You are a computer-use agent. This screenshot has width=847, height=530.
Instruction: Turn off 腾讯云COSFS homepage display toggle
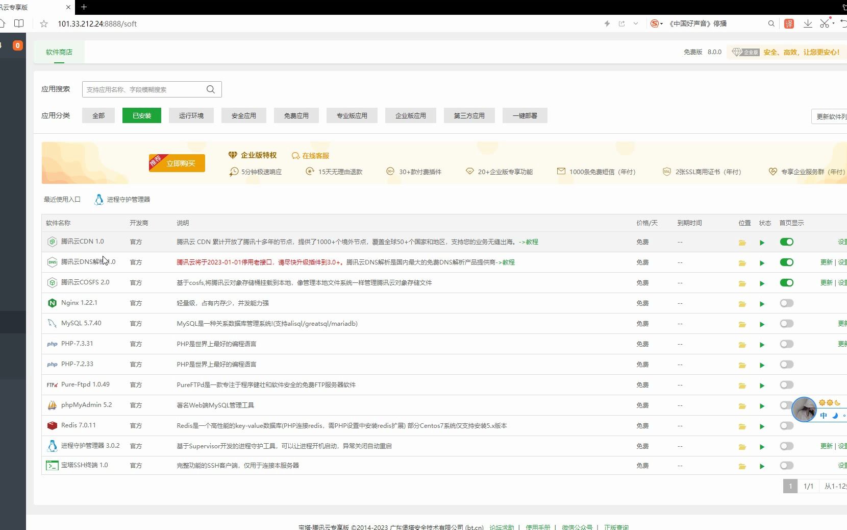point(786,283)
